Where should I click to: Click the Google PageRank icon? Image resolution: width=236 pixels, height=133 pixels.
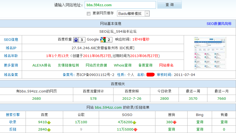(103, 39)
